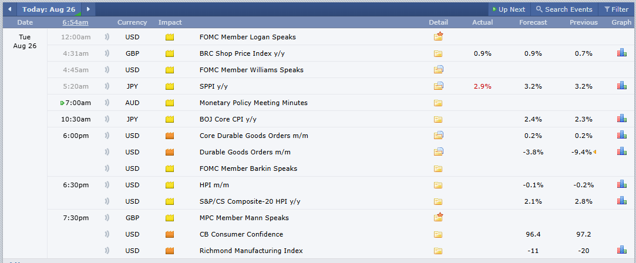Open detail folder for Richmond Manufacturing Index
The image size is (636, 263).
click(438, 251)
